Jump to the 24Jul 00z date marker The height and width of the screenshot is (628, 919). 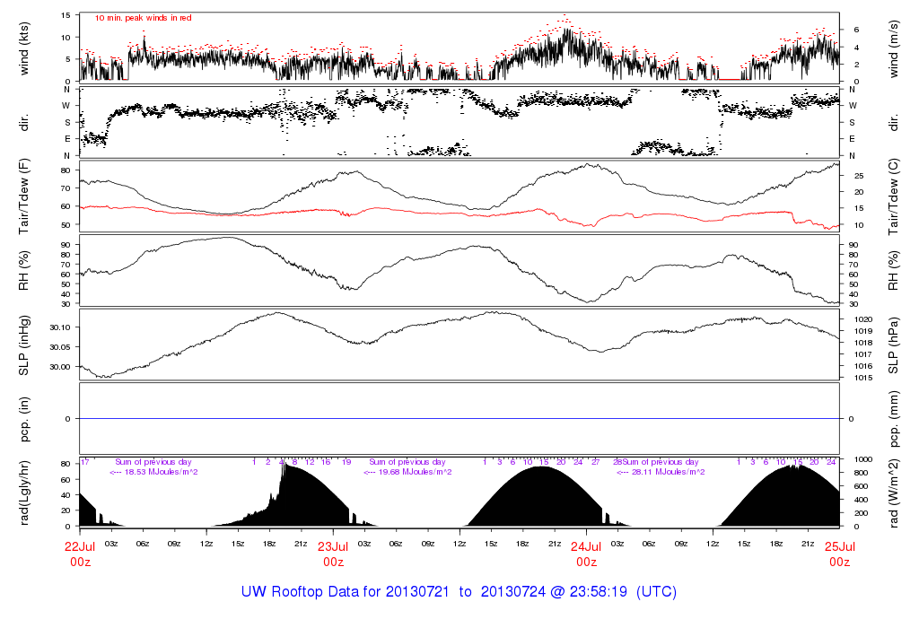[x=586, y=553]
